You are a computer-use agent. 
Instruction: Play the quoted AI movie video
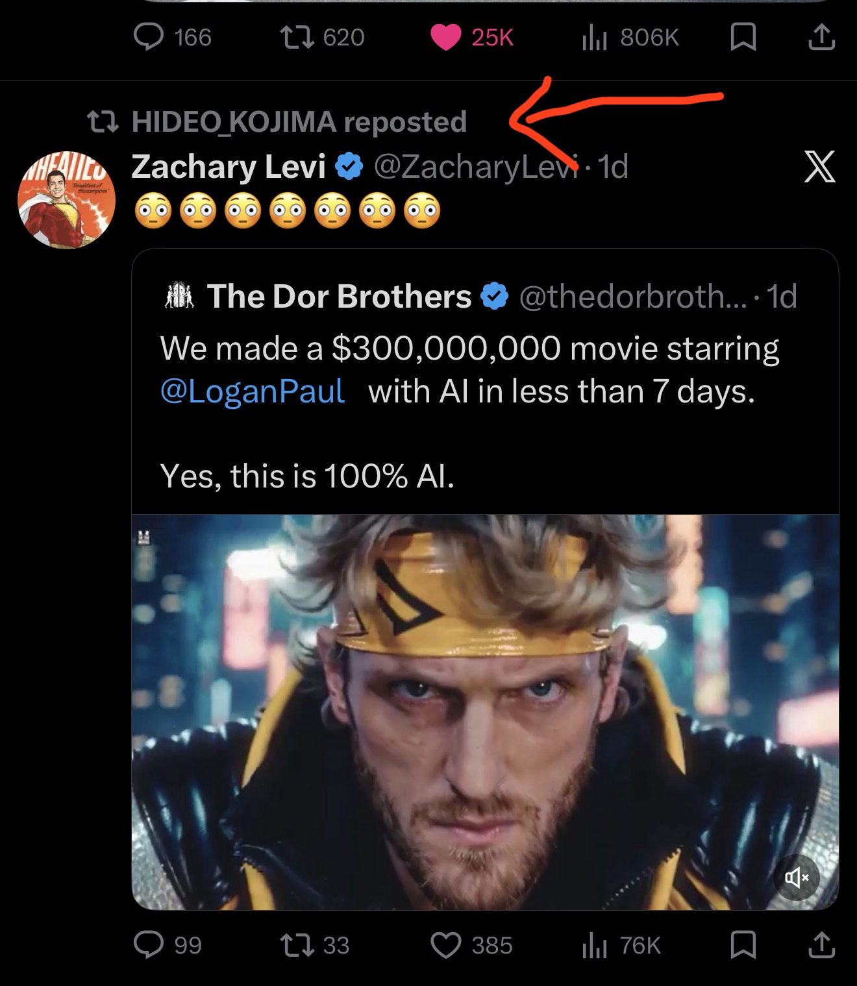tap(484, 711)
